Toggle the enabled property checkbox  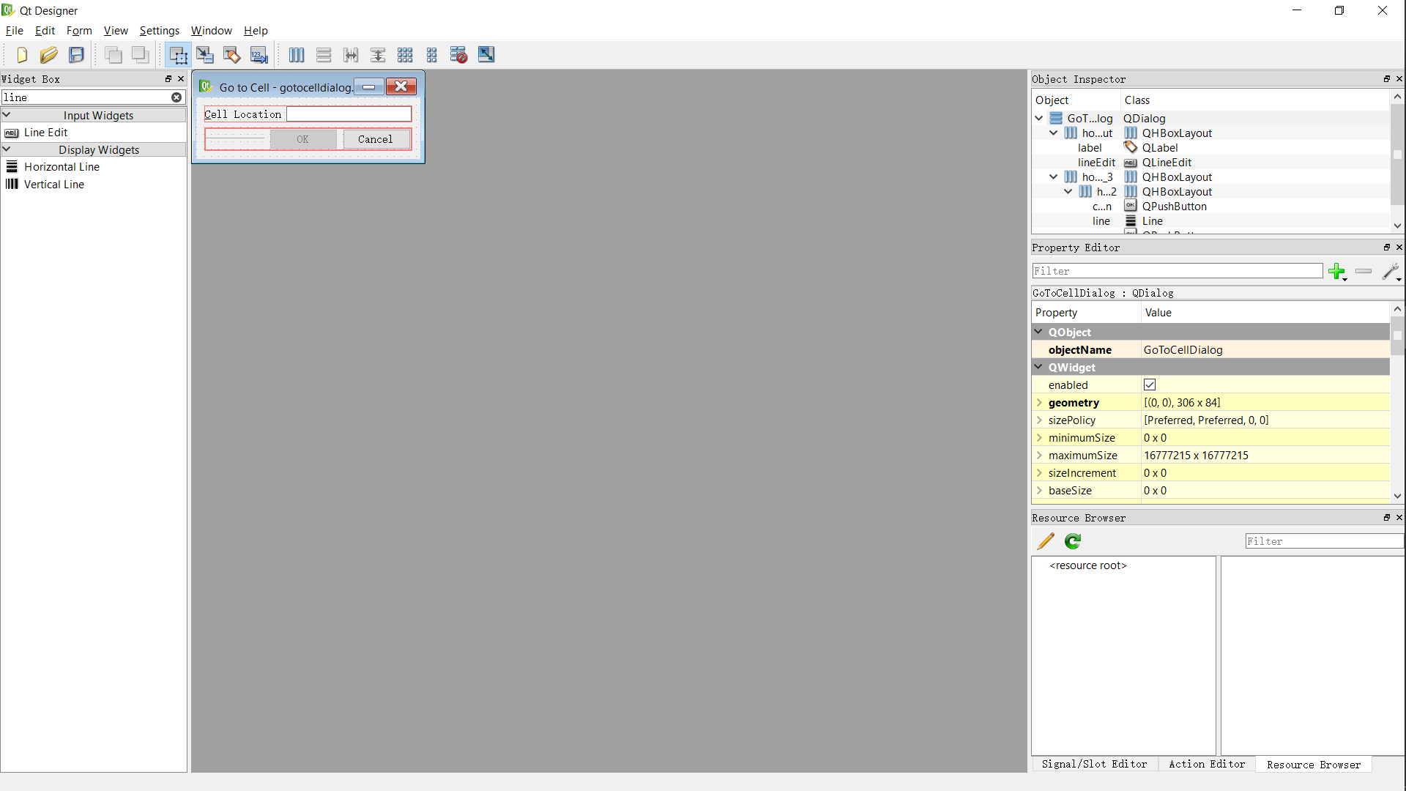tap(1150, 385)
